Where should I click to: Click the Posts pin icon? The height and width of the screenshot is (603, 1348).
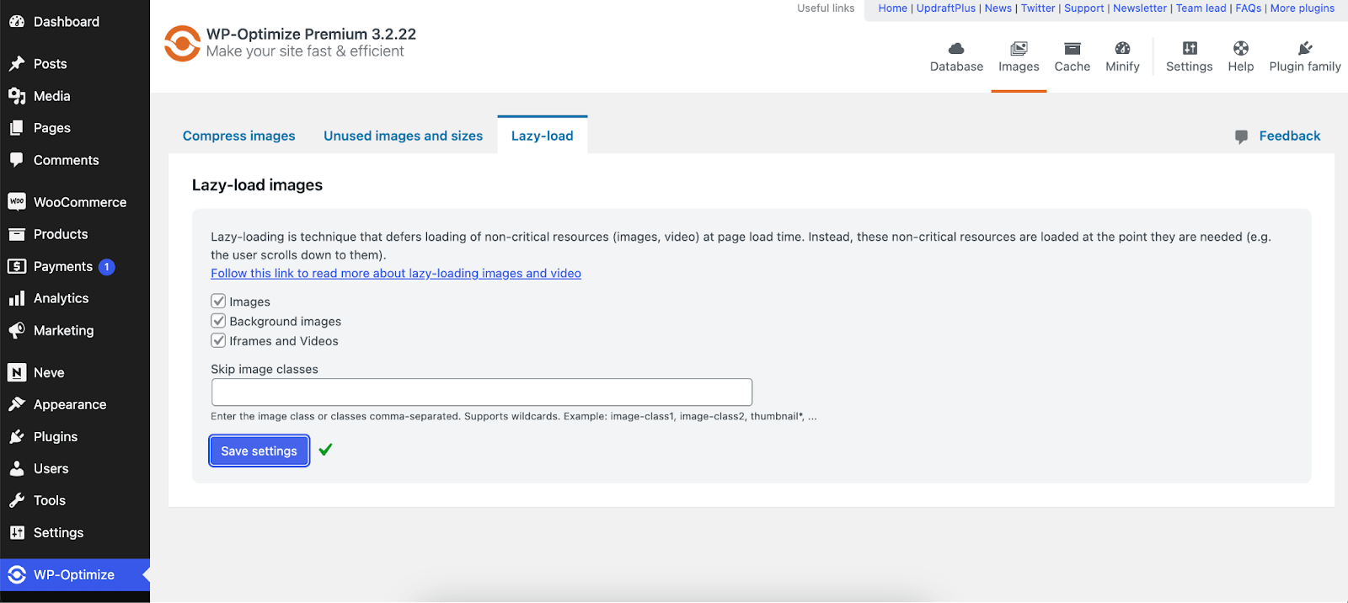[x=17, y=64]
